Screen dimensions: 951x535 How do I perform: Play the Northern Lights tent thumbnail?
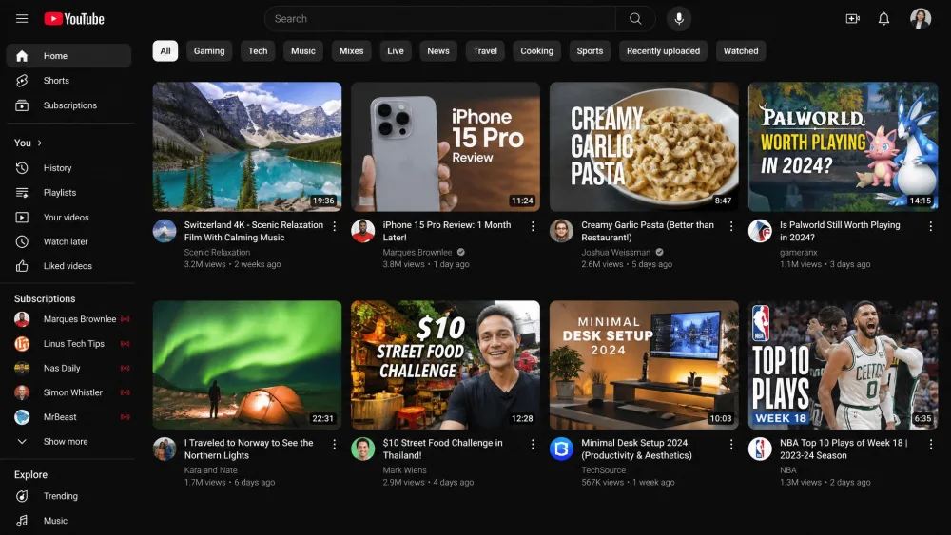click(x=247, y=365)
